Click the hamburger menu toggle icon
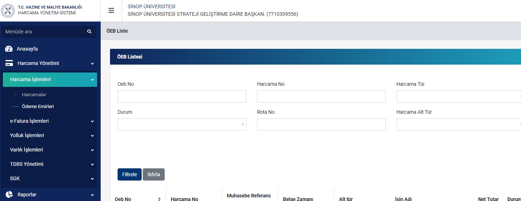Image resolution: width=521 pixels, height=201 pixels. (111, 11)
